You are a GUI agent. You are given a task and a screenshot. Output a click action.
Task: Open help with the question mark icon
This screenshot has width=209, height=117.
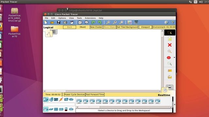coord(173,22)
